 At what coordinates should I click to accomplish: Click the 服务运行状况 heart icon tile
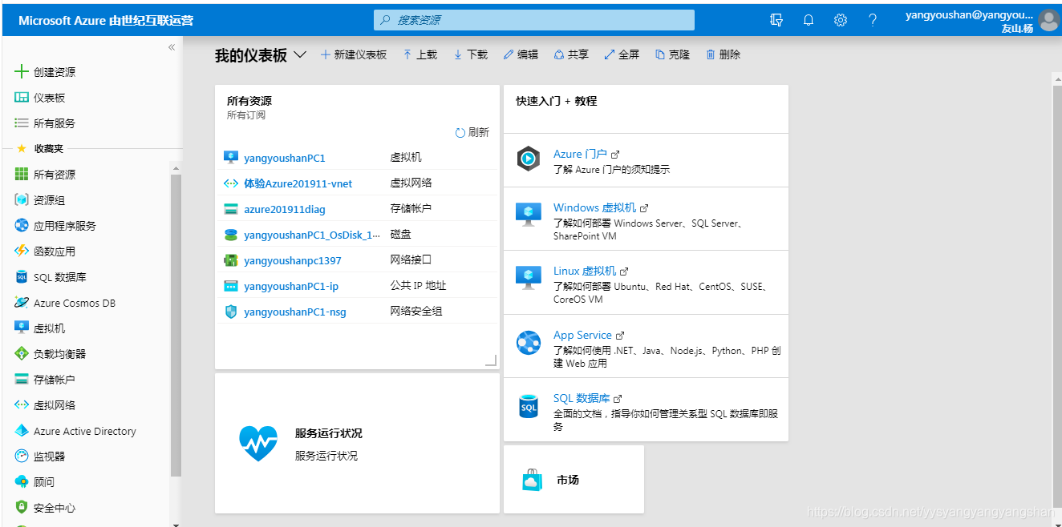tap(258, 444)
